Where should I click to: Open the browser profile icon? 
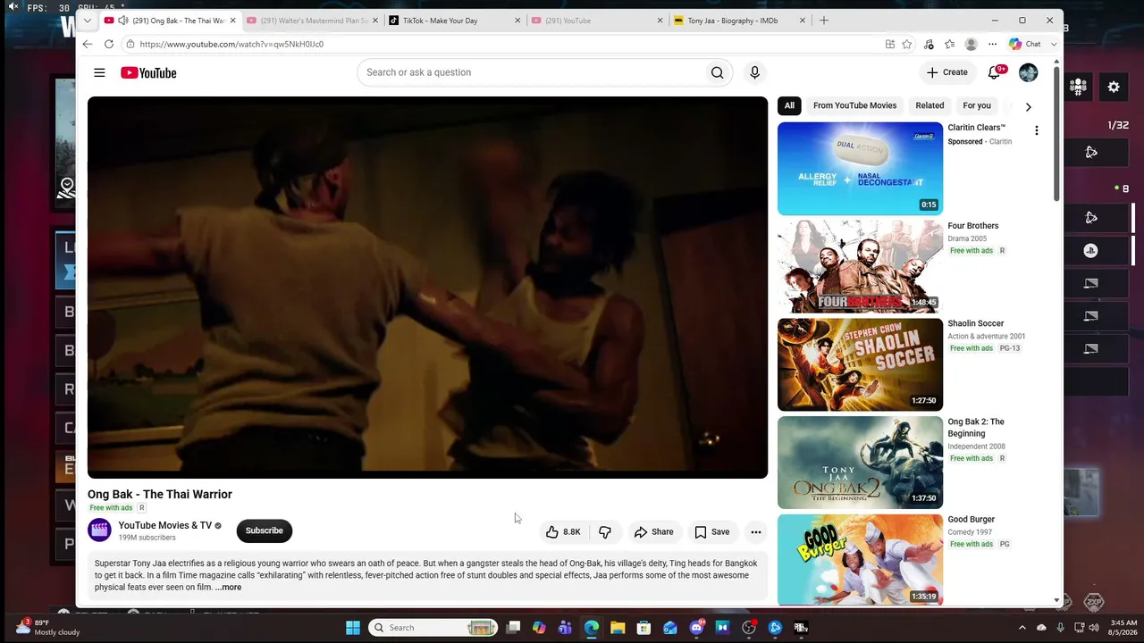pos(971,44)
